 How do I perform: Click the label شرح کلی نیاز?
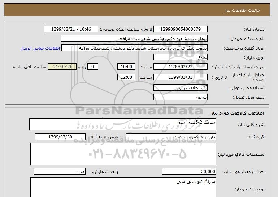tap(251, 125)
